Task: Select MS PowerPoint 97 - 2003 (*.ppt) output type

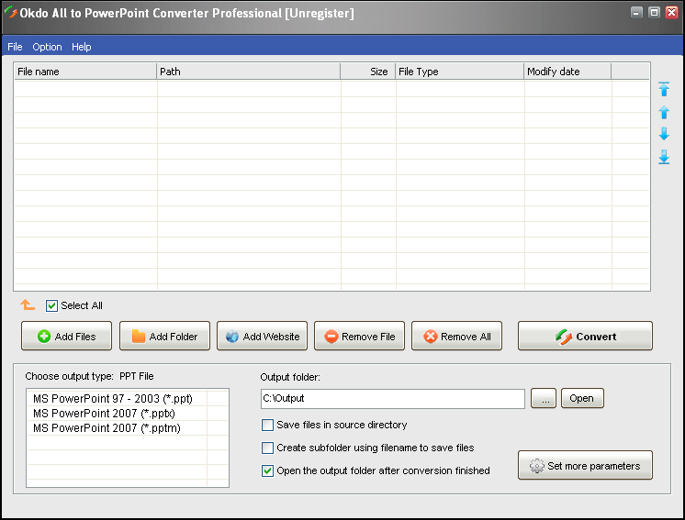Action: coord(117,399)
